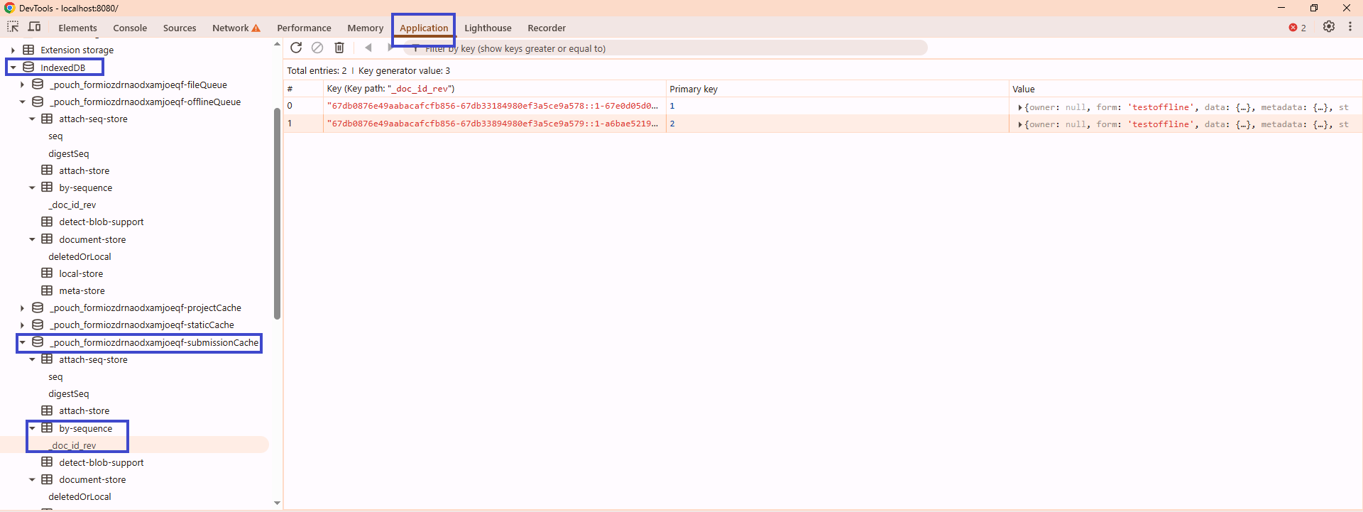Screen dimensions: 1363x512
Task: Click the clear object store icon
Action: tap(317, 48)
